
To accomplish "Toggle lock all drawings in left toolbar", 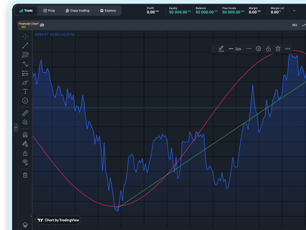I will (25, 153).
